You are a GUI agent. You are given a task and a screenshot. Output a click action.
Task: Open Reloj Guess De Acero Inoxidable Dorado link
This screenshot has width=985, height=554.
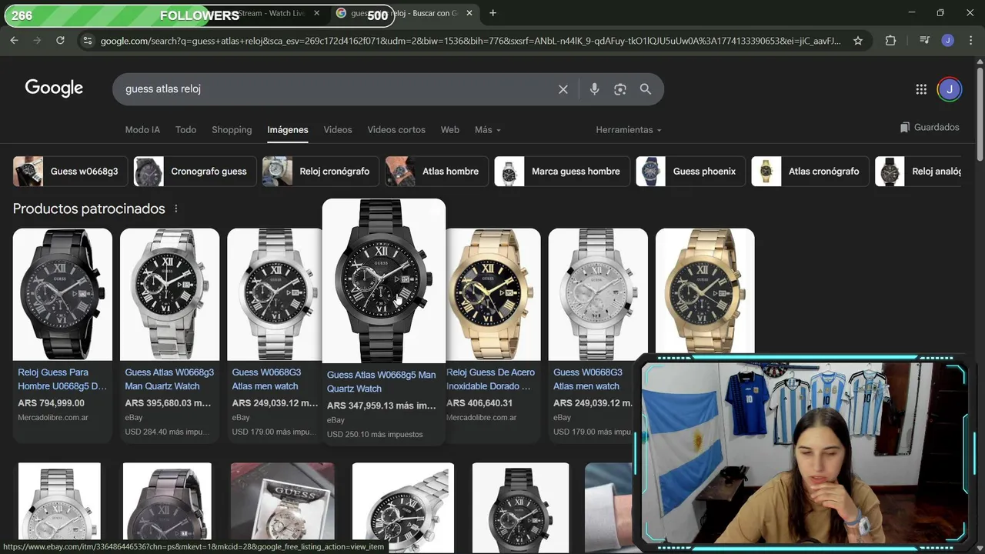point(489,379)
